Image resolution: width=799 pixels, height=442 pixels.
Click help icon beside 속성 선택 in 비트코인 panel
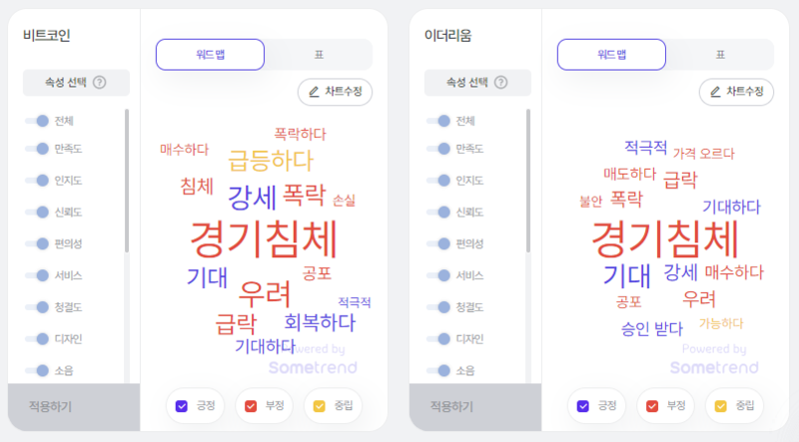pos(100,82)
